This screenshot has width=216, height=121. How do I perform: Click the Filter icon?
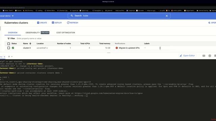coord(9,39)
